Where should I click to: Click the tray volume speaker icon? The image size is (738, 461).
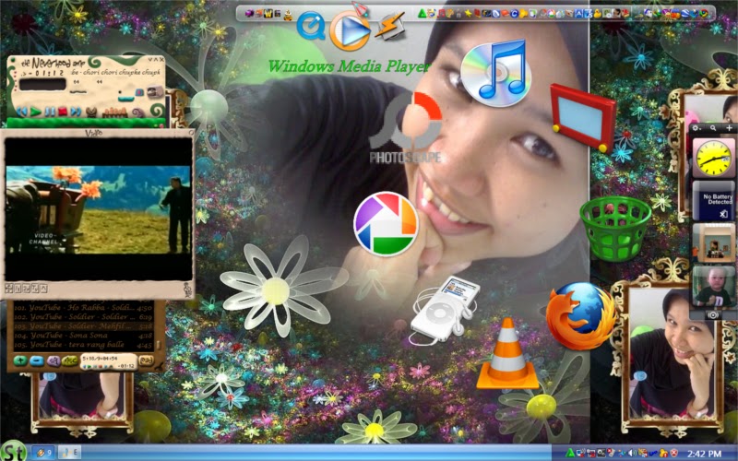coord(632,453)
